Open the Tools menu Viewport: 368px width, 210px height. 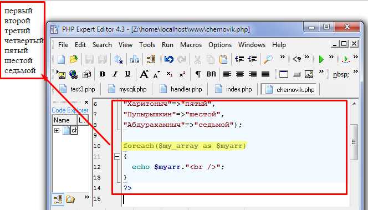(x=147, y=45)
